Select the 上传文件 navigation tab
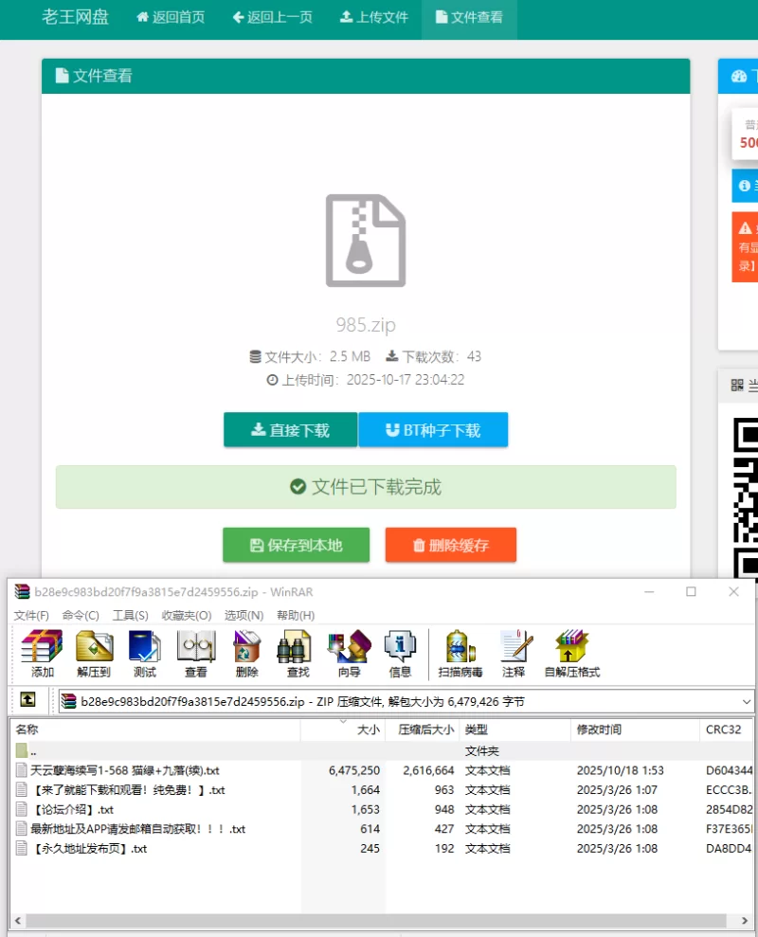Screen dimensions: 758x937 [373, 17]
